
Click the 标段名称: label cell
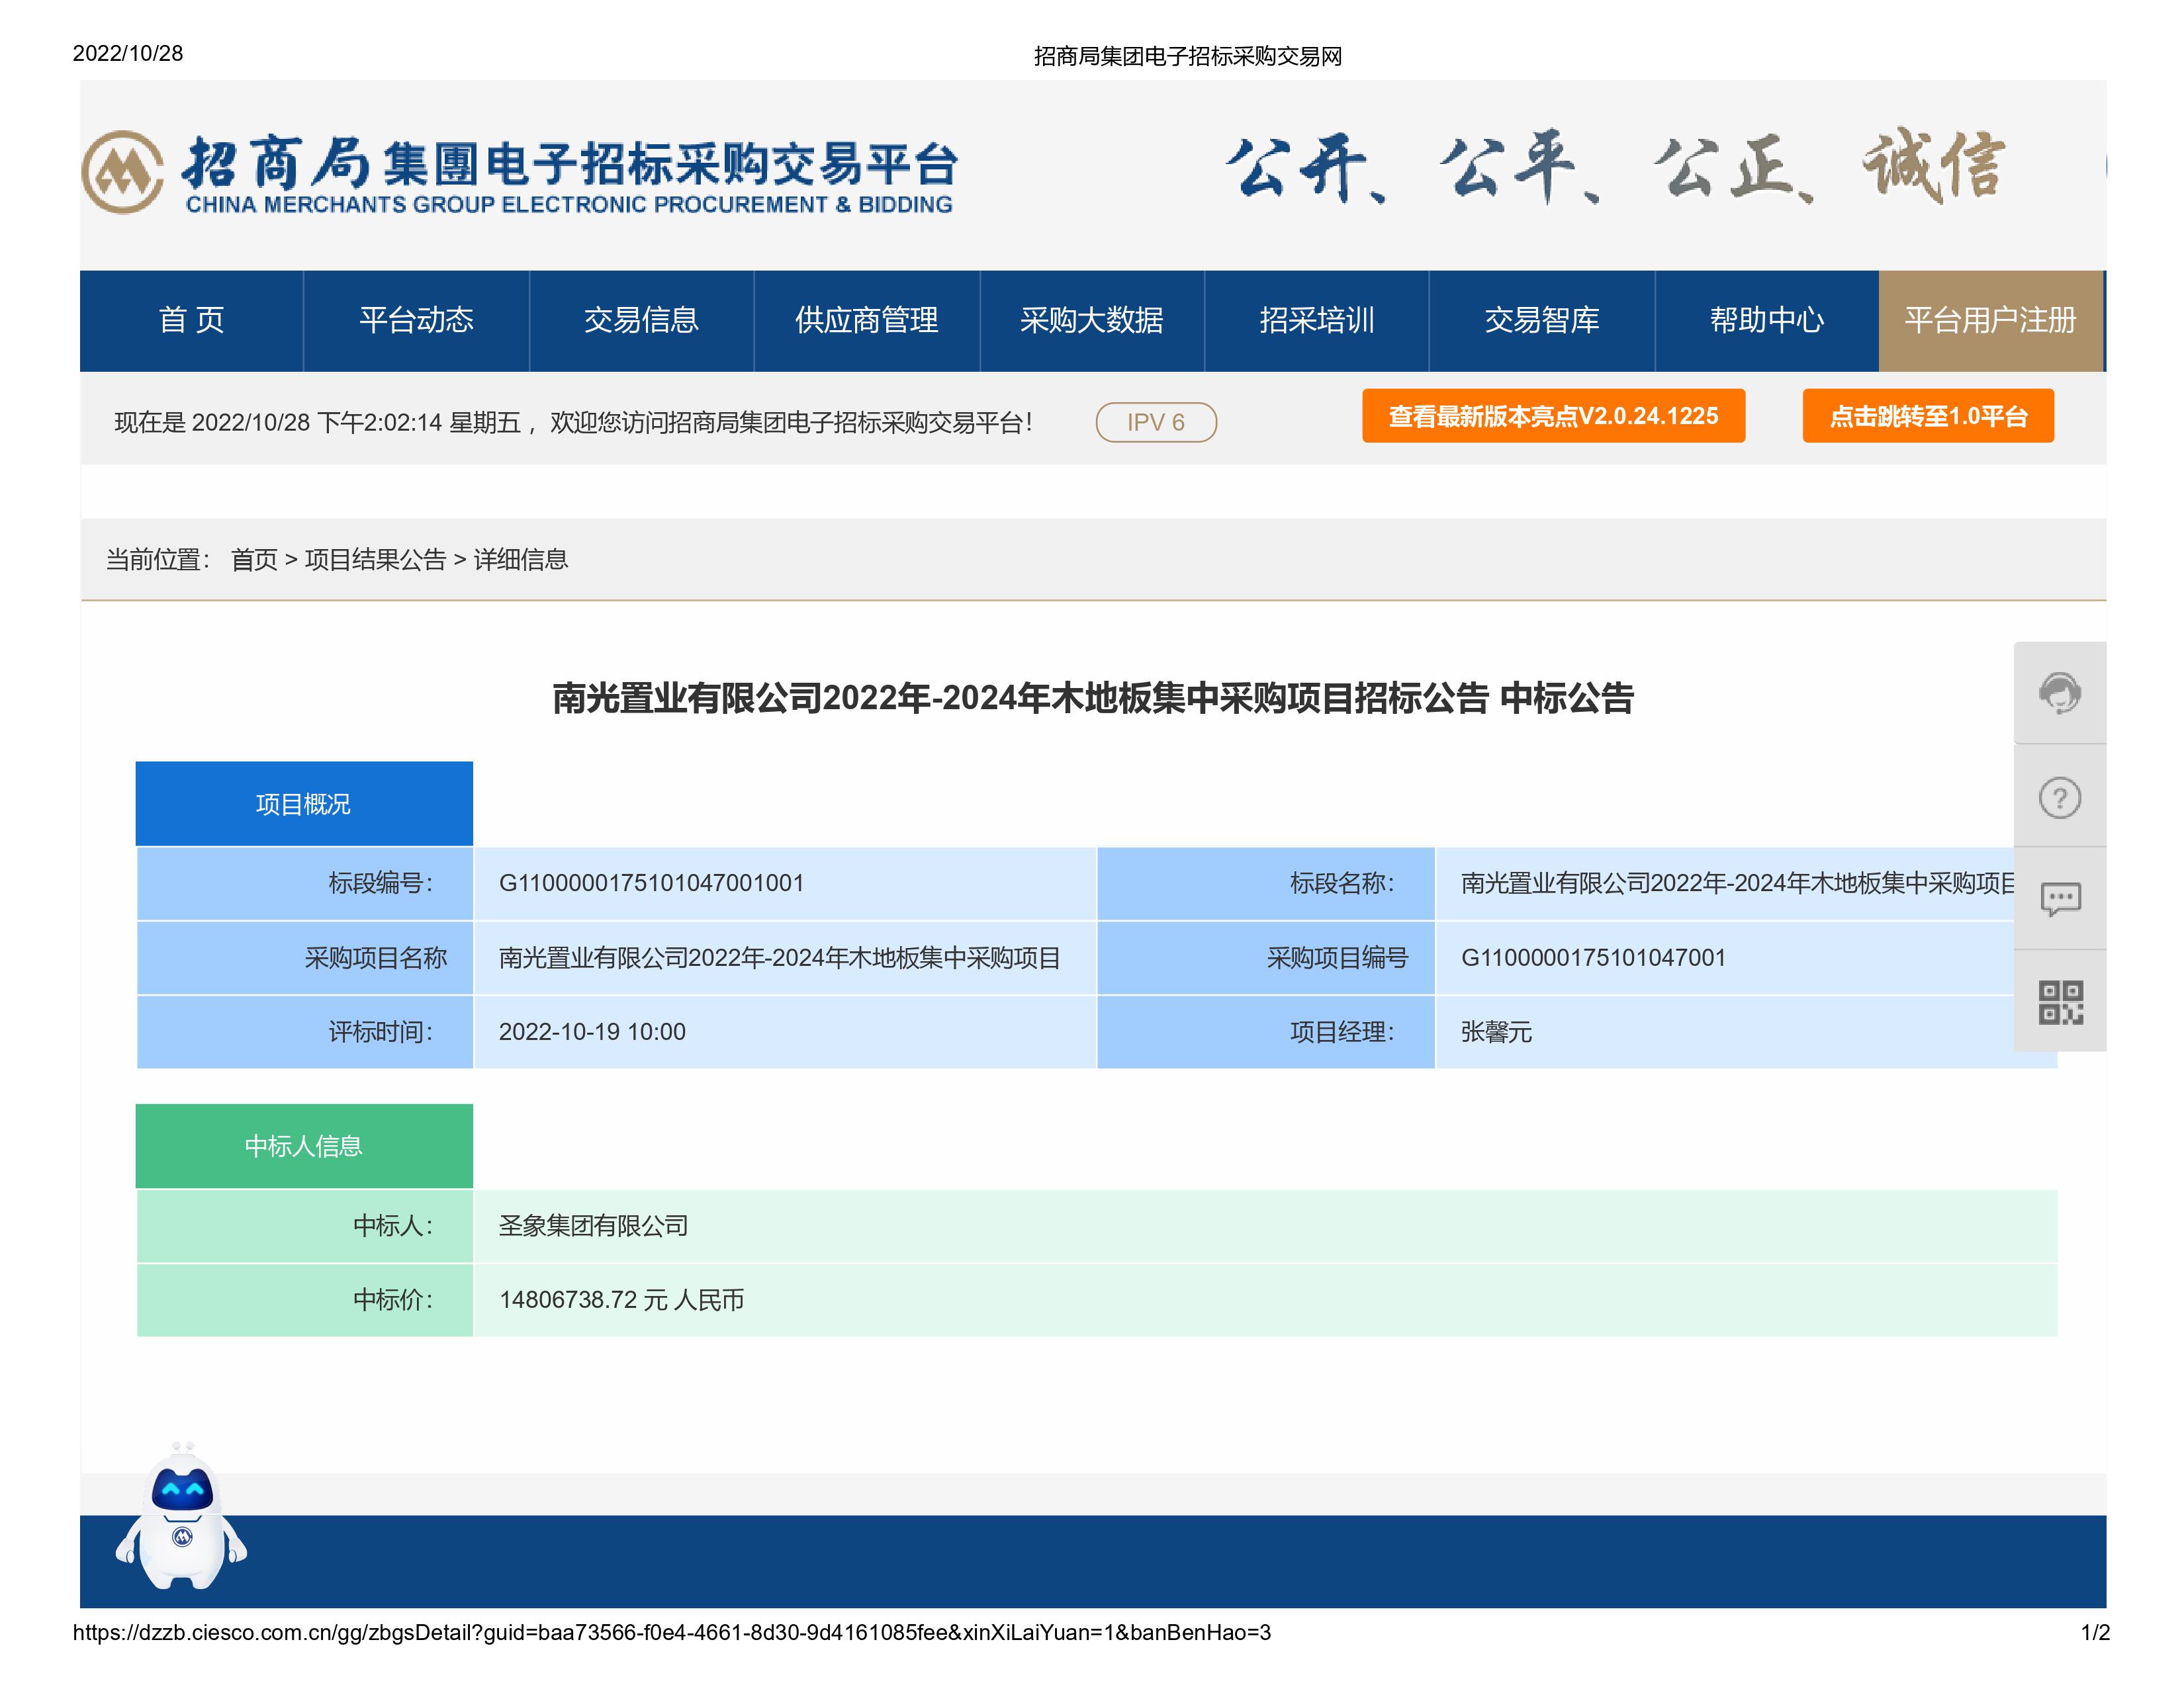(1266, 883)
